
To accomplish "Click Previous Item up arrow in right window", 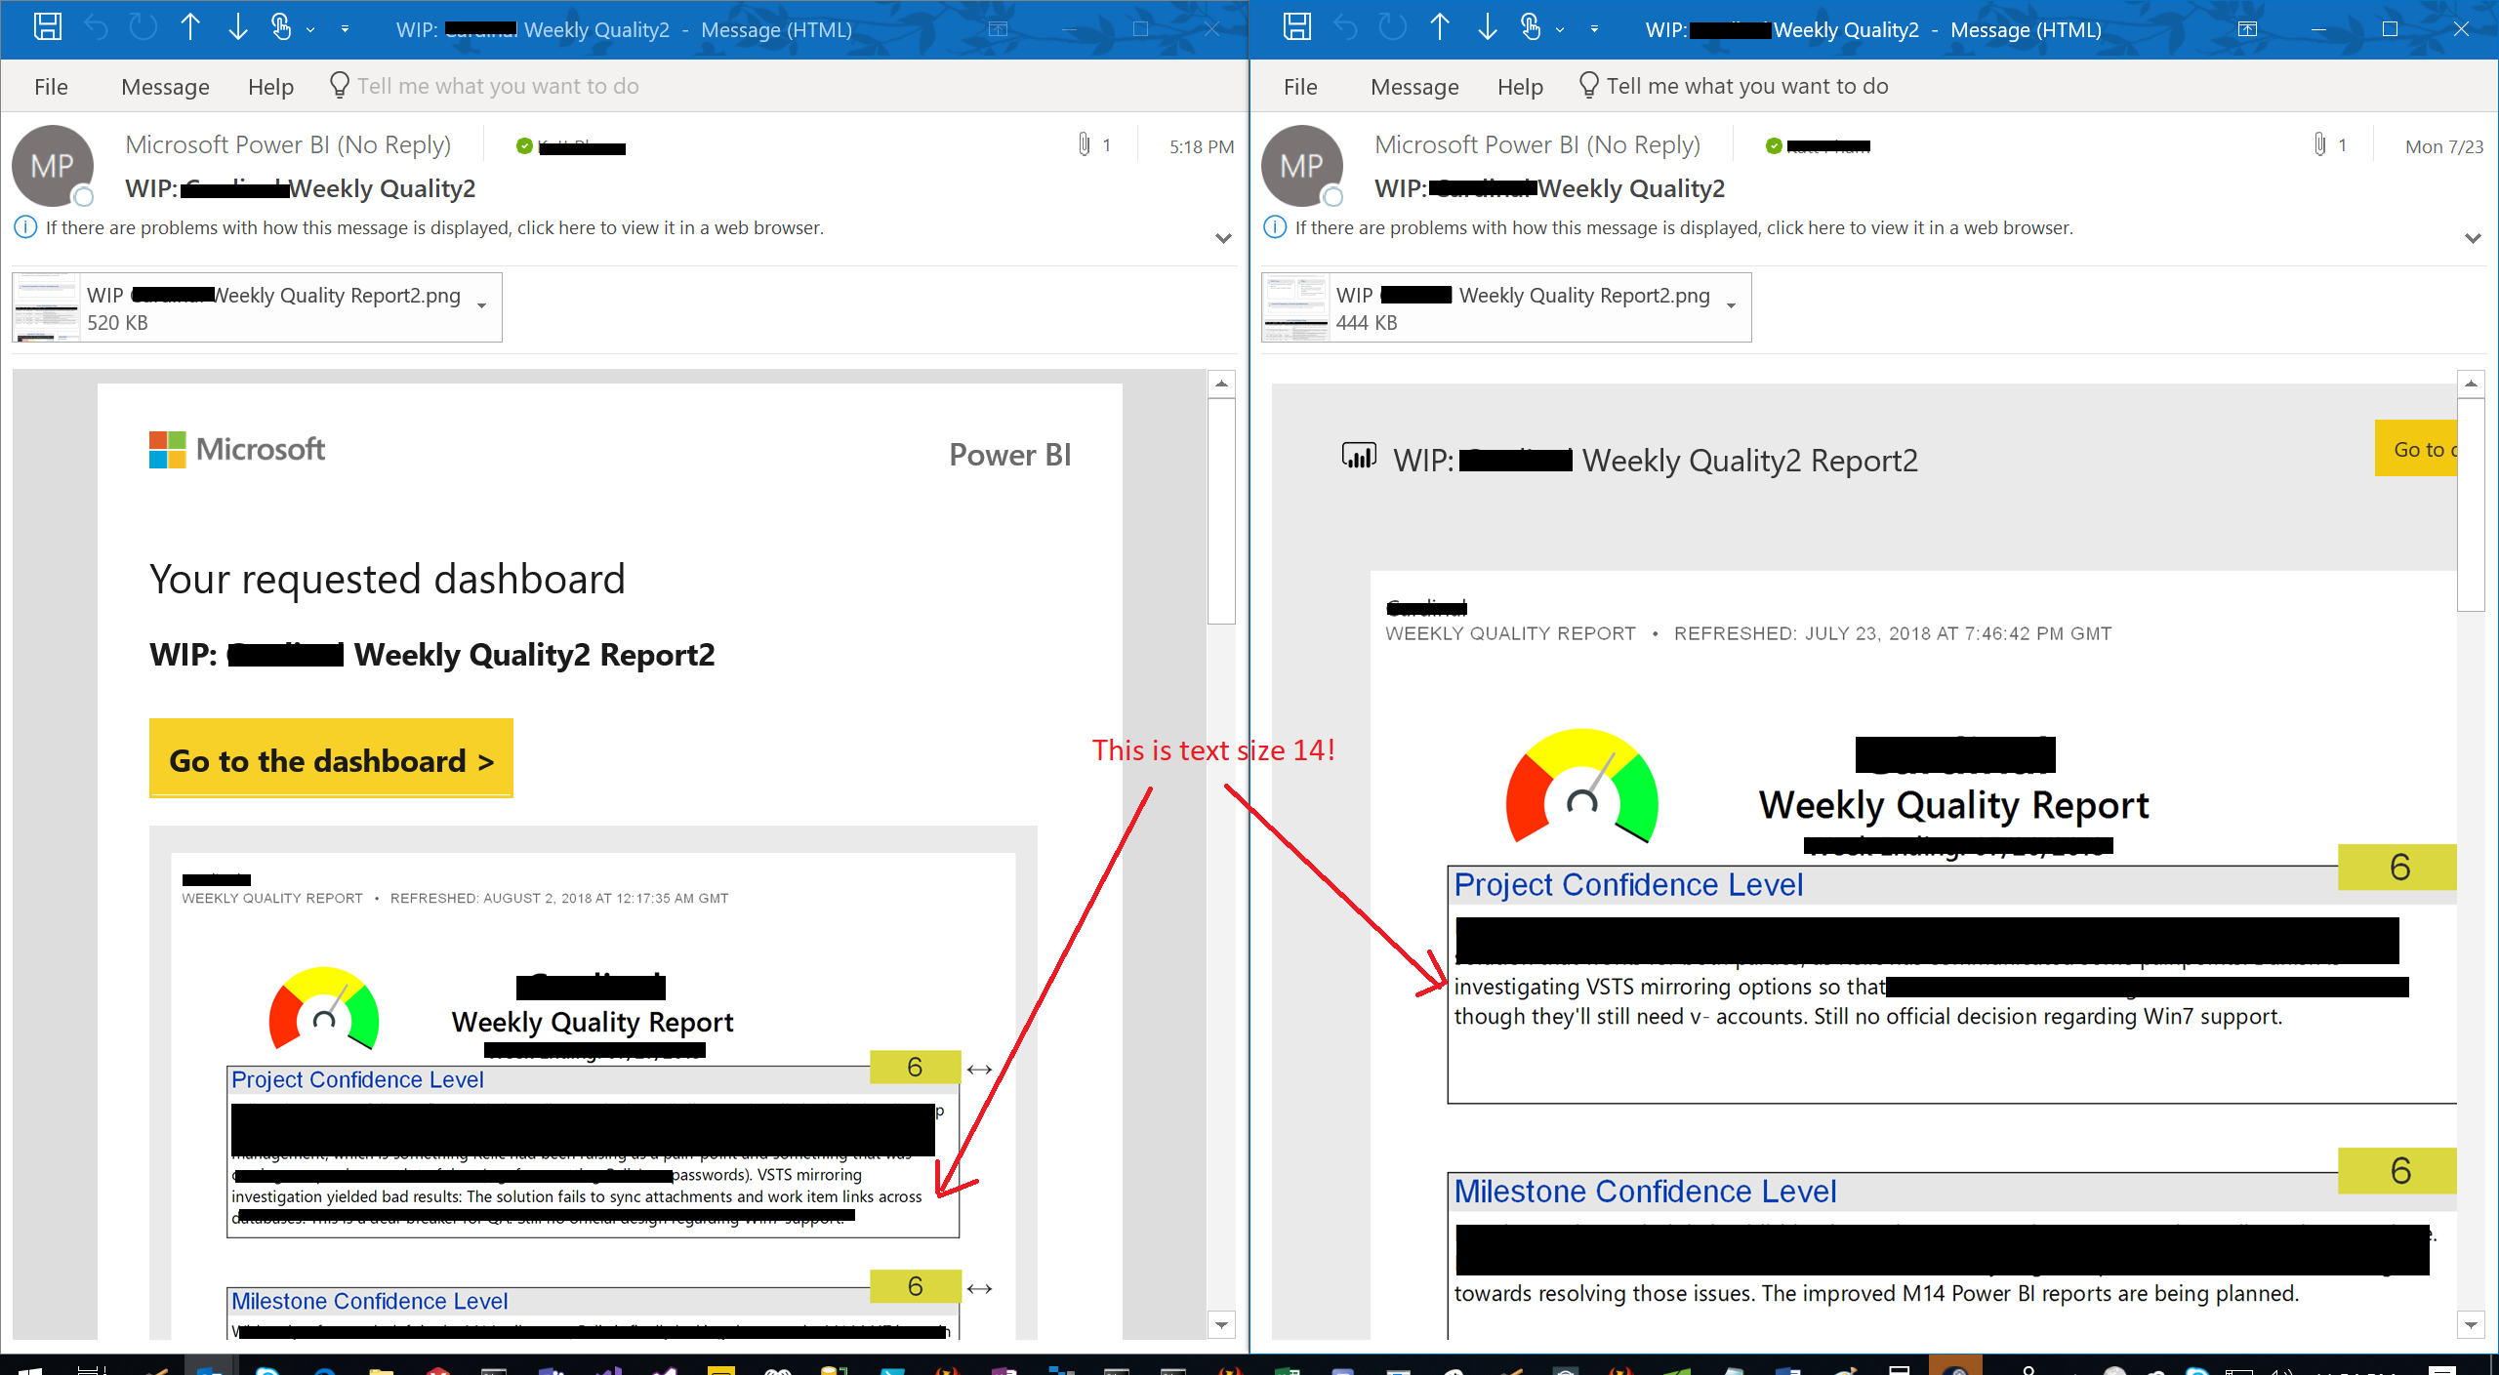I will pos(1440,27).
